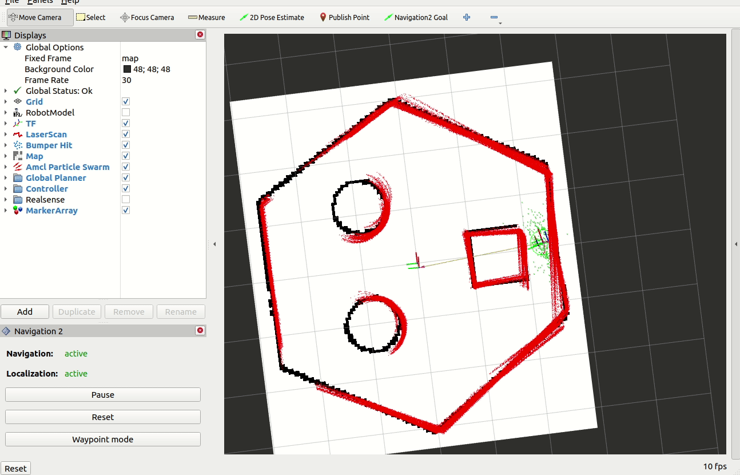Uncheck the LaserScan display checkbox
The height and width of the screenshot is (475, 740).
tap(126, 134)
